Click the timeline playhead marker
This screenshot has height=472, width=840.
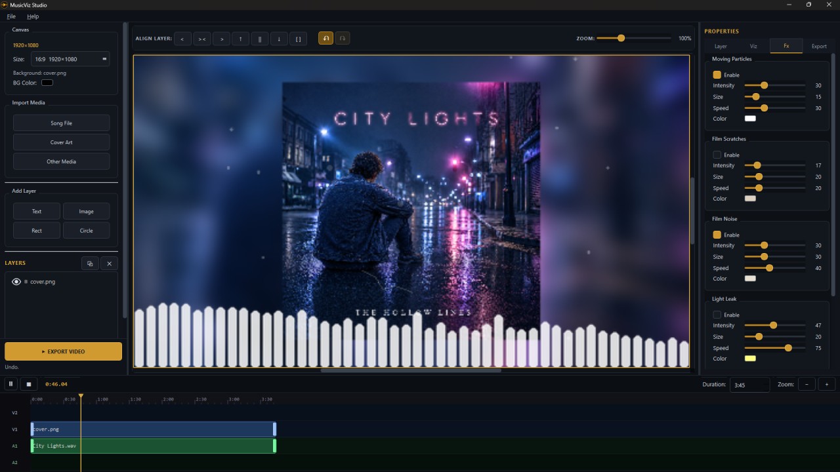tap(81, 397)
